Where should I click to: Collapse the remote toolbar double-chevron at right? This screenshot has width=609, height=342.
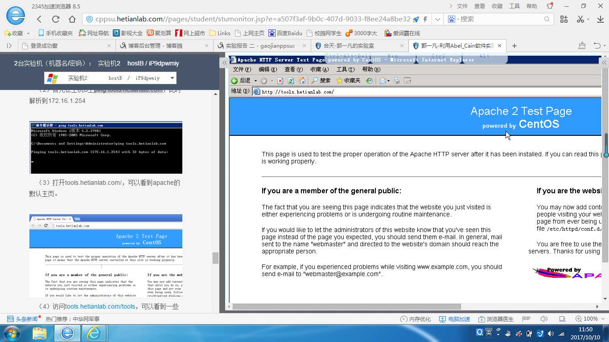coord(605,63)
